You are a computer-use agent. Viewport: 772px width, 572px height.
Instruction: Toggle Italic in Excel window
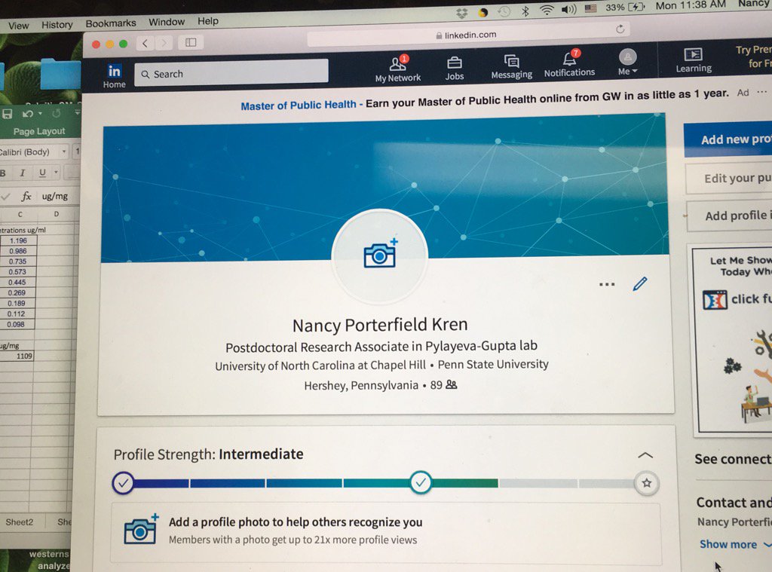coord(22,173)
